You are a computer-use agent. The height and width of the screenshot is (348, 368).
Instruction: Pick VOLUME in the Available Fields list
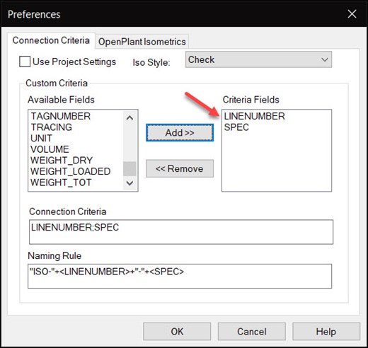tap(50, 149)
